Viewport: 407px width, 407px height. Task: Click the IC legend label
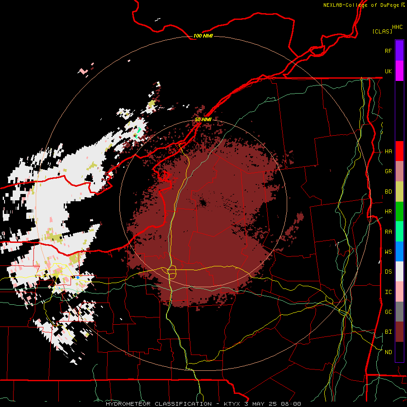click(x=388, y=292)
